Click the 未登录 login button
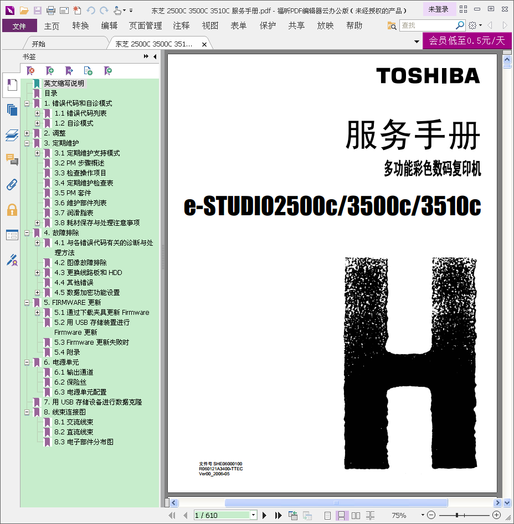514x524 pixels. click(x=439, y=9)
